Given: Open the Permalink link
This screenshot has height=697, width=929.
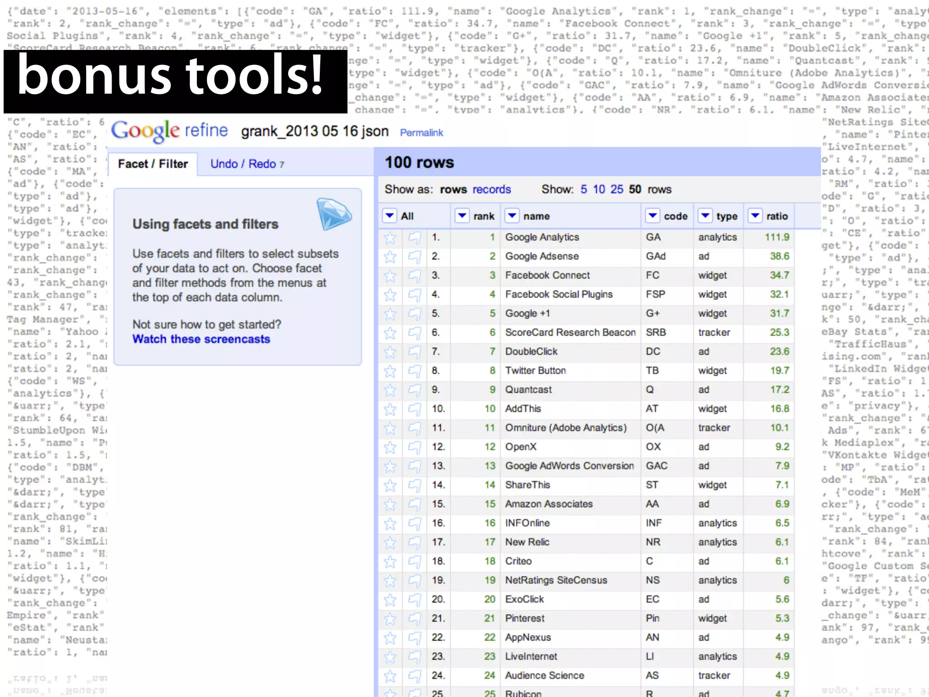Looking at the screenshot, I should (x=421, y=133).
